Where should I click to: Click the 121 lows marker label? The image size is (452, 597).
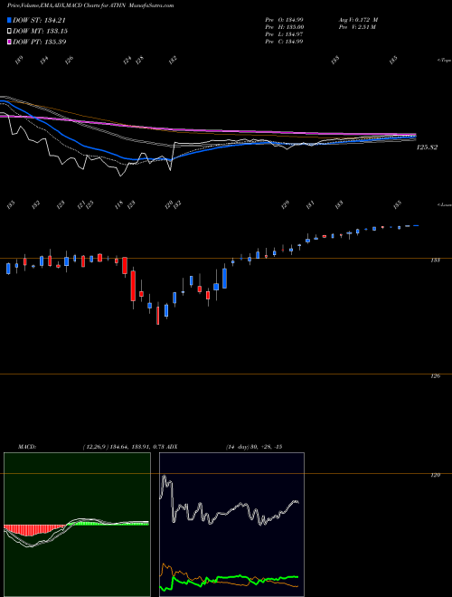(x=80, y=205)
